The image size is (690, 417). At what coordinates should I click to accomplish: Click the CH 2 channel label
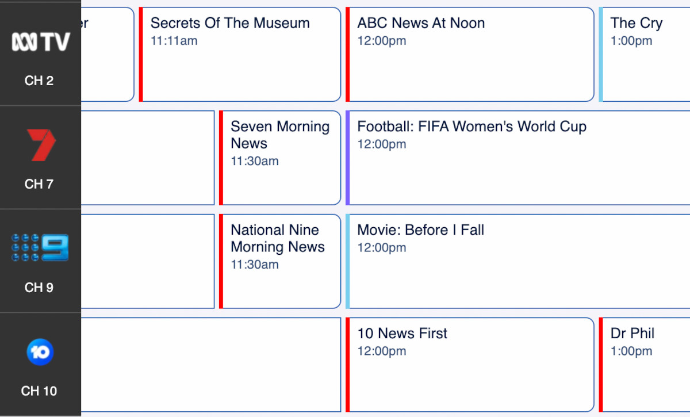[x=38, y=81]
